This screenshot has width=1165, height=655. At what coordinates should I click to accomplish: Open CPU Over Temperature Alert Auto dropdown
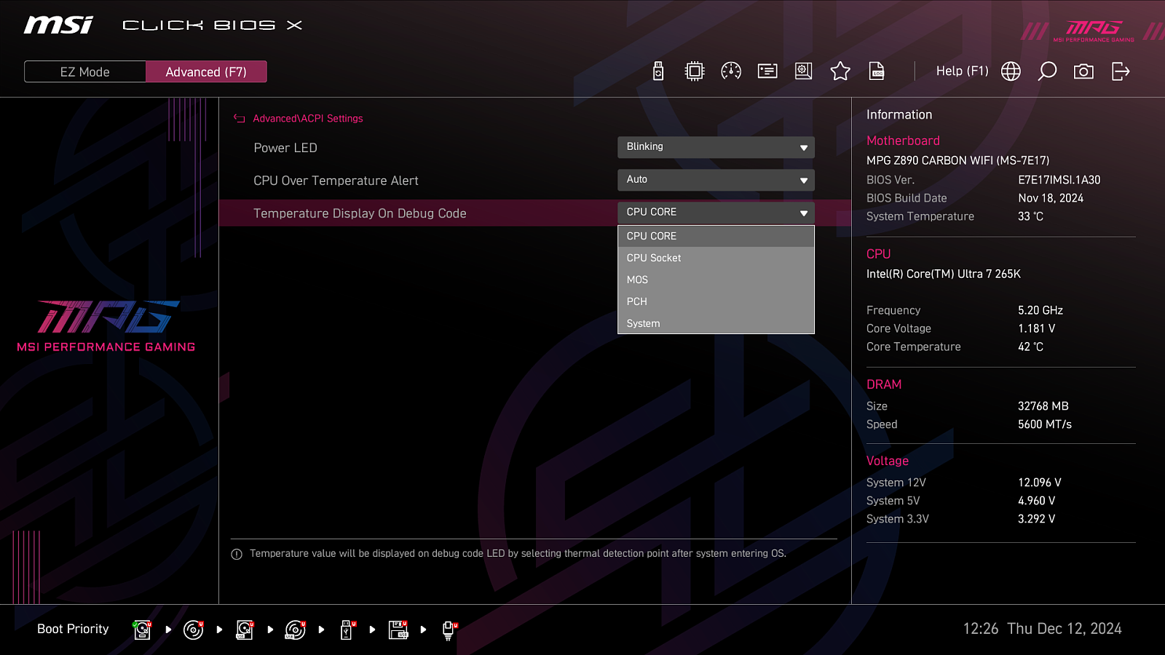pyautogui.click(x=716, y=180)
